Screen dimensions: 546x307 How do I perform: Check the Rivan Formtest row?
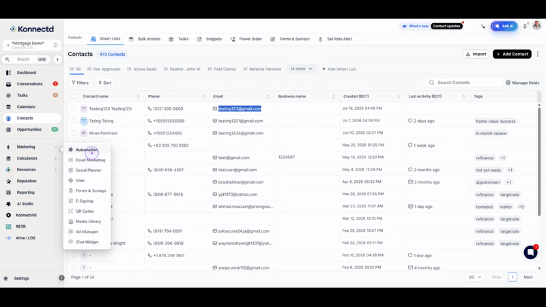point(74,133)
